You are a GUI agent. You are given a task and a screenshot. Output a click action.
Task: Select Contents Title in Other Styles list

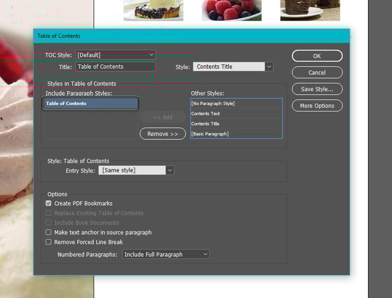[x=236, y=123]
